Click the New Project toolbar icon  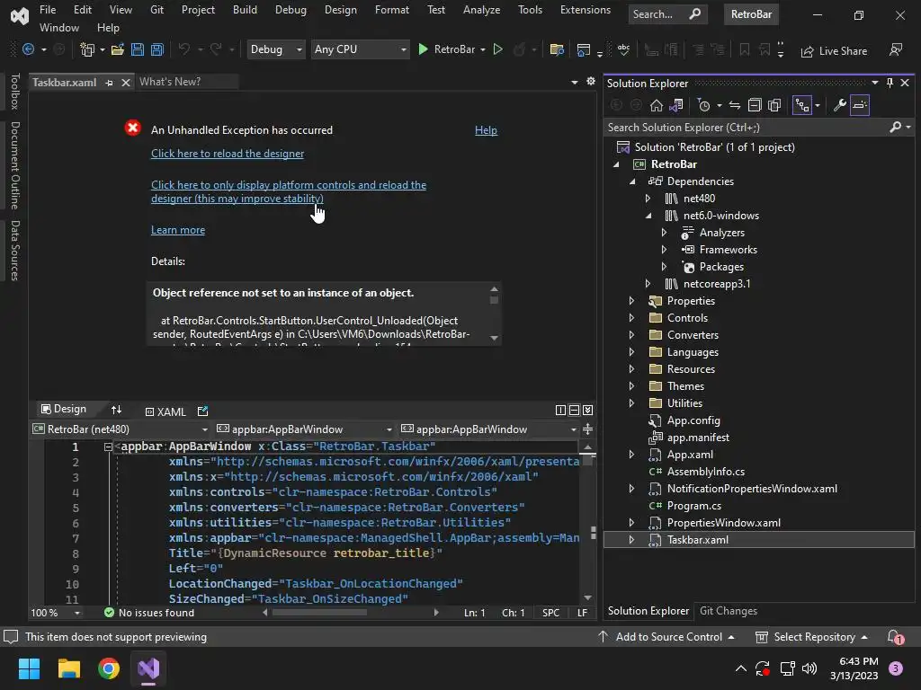click(x=87, y=50)
